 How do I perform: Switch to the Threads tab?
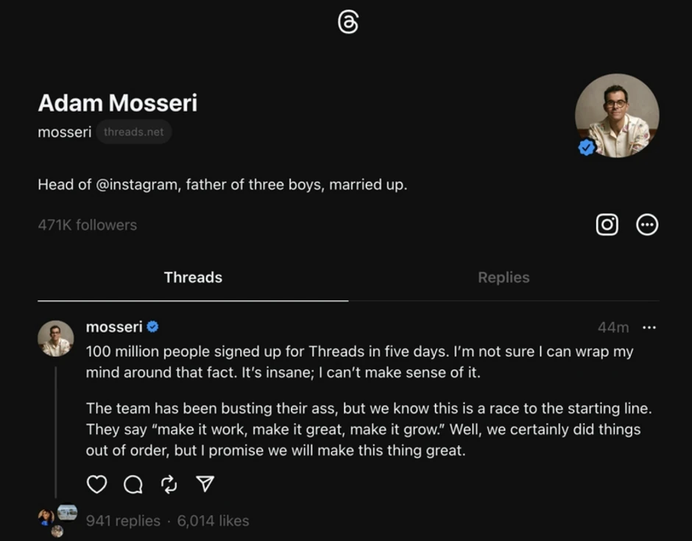click(193, 277)
